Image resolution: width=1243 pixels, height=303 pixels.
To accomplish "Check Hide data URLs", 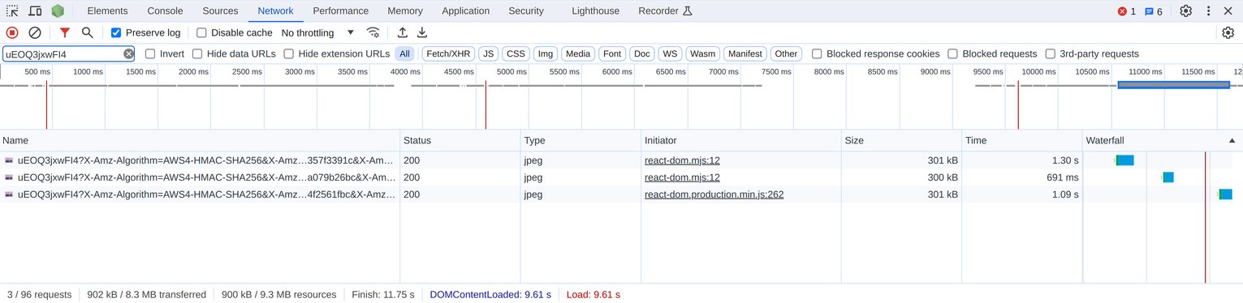I will pyautogui.click(x=197, y=53).
